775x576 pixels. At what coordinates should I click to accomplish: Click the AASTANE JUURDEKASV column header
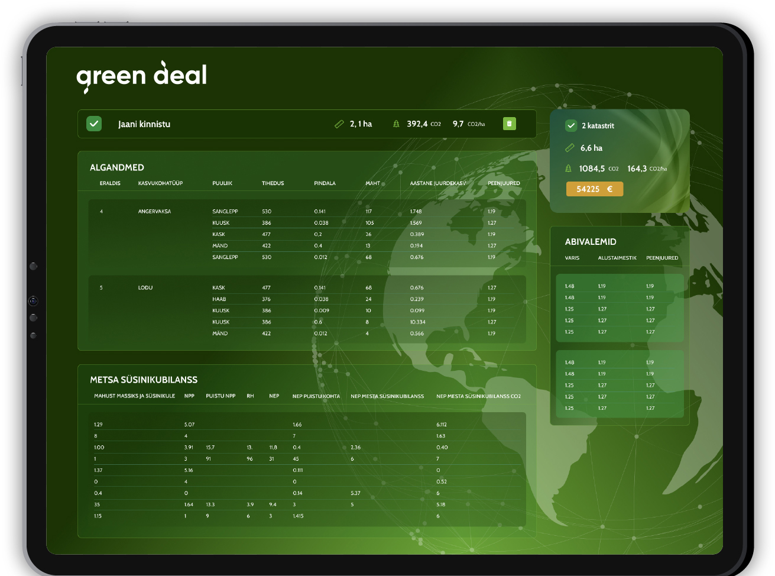pyautogui.click(x=438, y=183)
